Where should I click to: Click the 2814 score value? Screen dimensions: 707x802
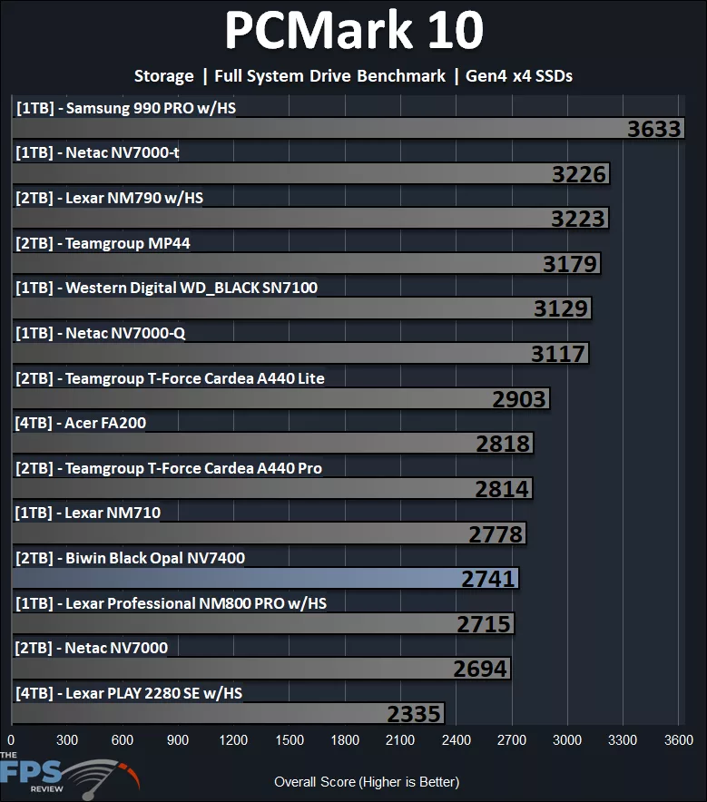tap(502, 489)
